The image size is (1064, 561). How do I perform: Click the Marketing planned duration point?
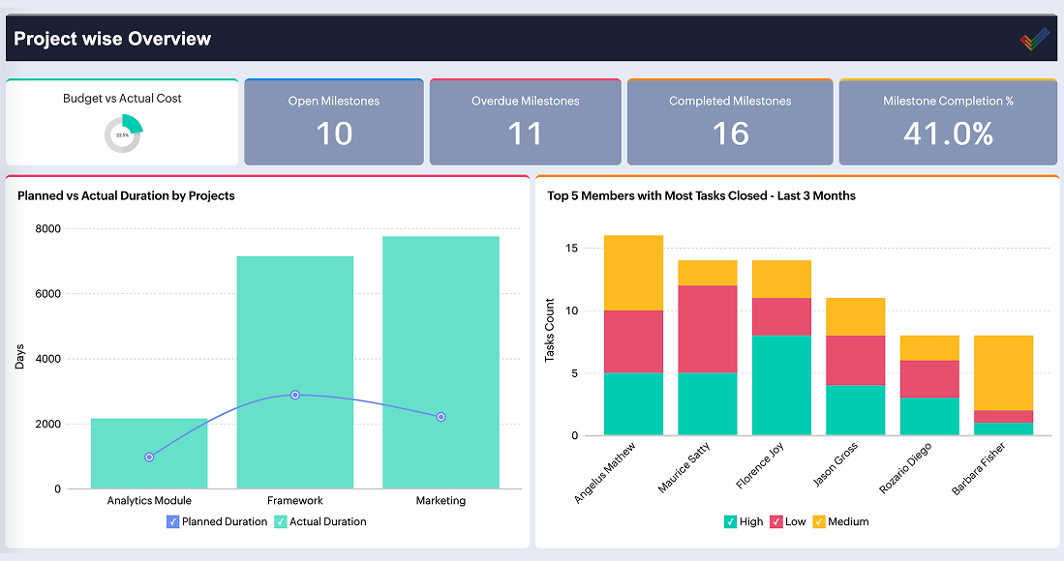tap(441, 417)
